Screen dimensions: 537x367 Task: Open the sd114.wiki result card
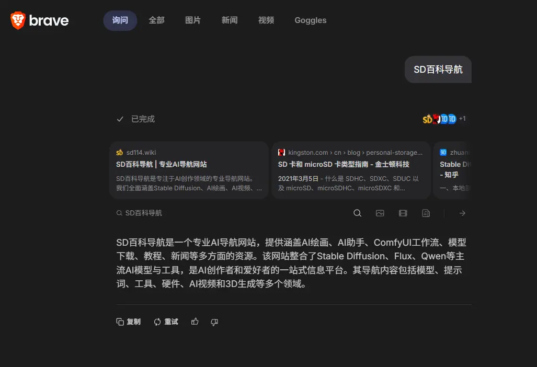188,170
